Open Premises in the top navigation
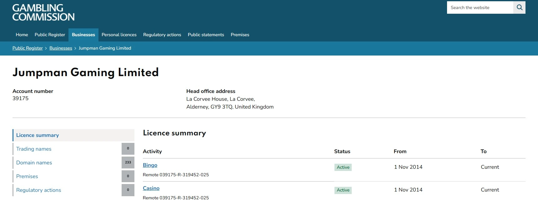The image size is (538, 204). (240, 35)
